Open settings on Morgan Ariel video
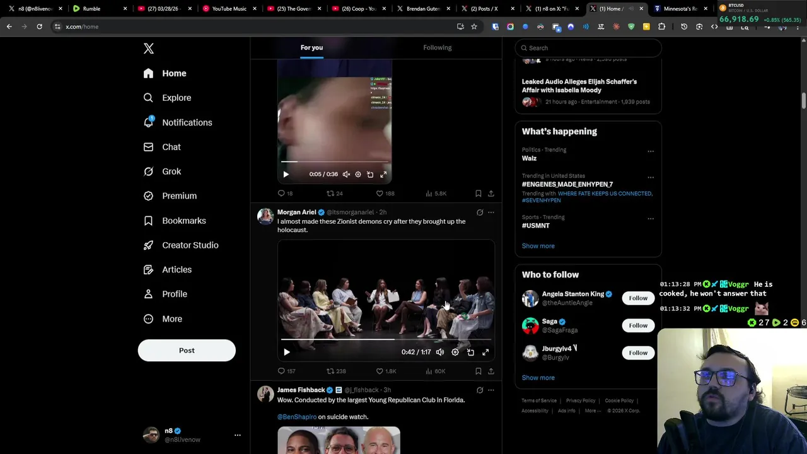 click(455, 352)
